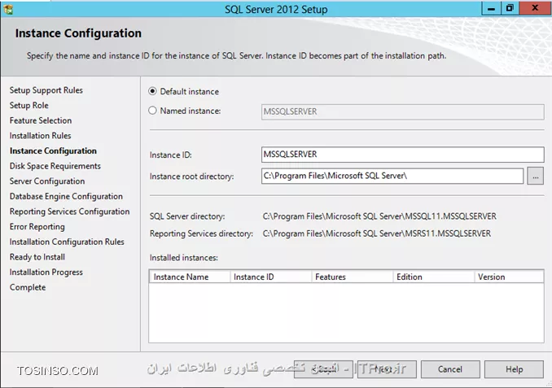Click the Version column header
Viewport: 552px width, 388px height.
509,277
